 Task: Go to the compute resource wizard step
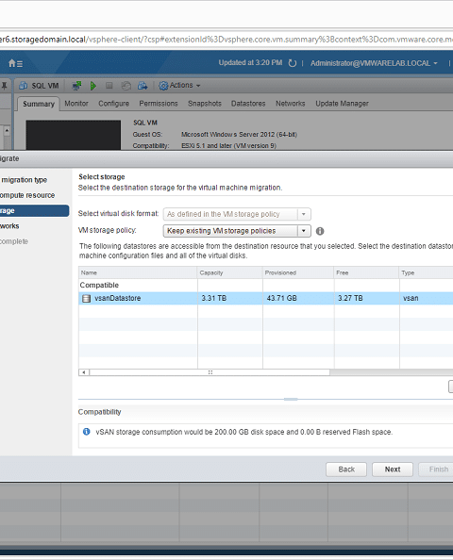click(27, 195)
